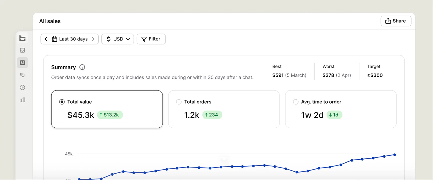Screen dimensions: 433x180
Task: Click the Share button
Action: (396, 21)
